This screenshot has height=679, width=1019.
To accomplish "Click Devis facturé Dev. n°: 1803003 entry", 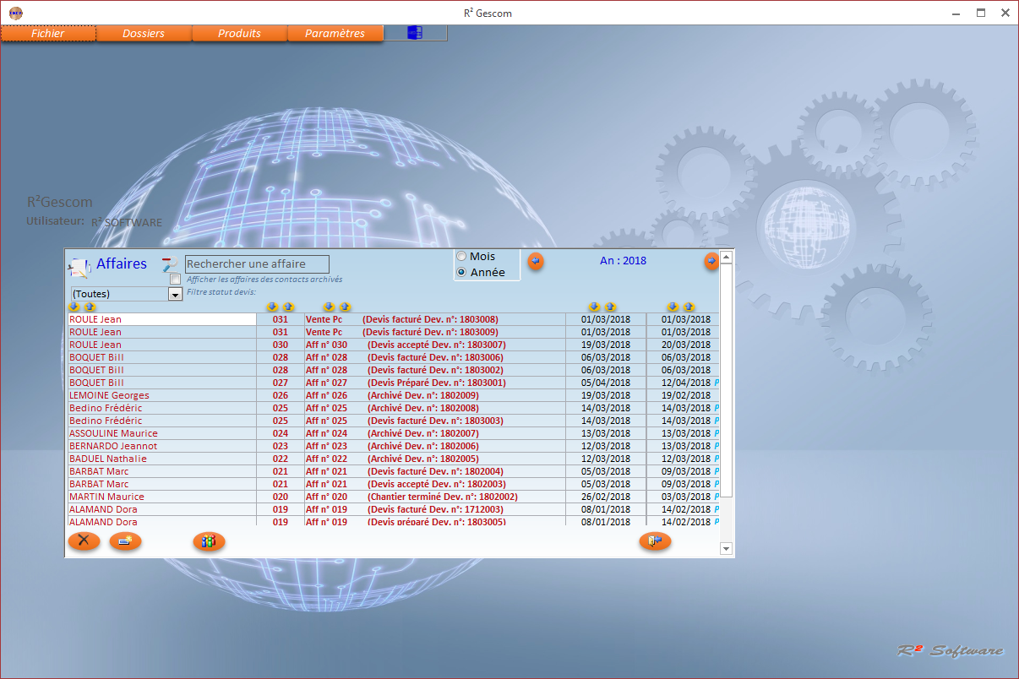I will tap(436, 421).
